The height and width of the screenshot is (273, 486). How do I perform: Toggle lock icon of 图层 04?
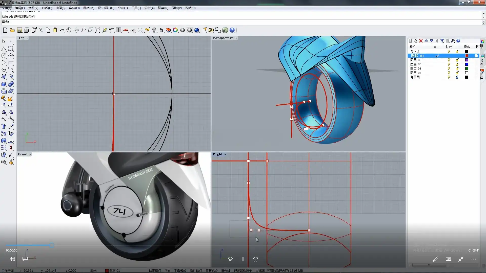click(x=457, y=69)
